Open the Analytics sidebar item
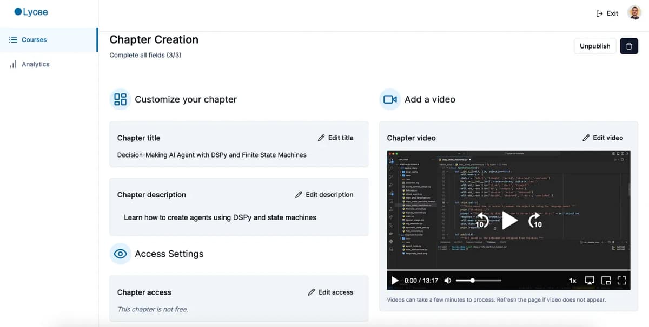Image resolution: width=649 pixels, height=327 pixels. click(x=49, y=64)
